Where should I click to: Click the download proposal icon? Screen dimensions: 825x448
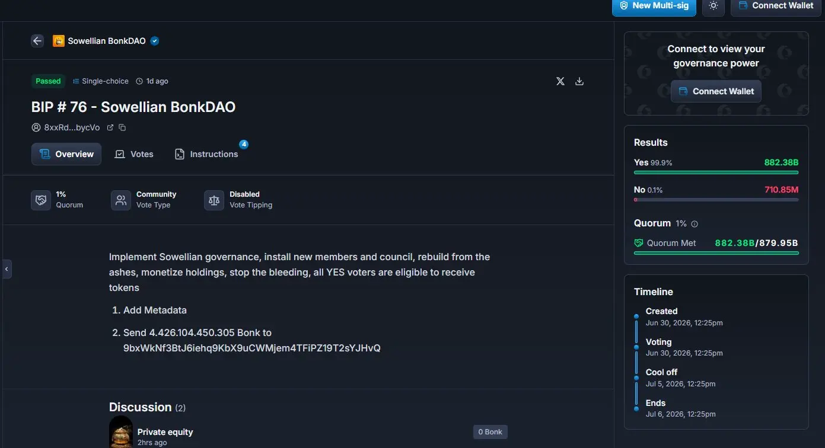pos(579,81)
